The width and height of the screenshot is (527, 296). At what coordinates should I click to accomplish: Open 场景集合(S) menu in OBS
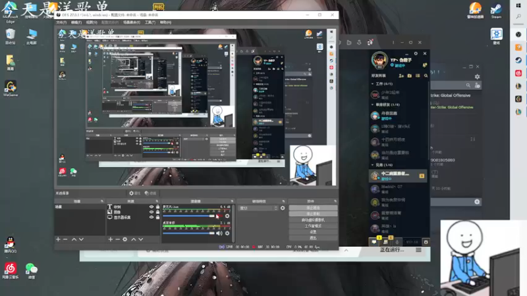pos(131,22)
